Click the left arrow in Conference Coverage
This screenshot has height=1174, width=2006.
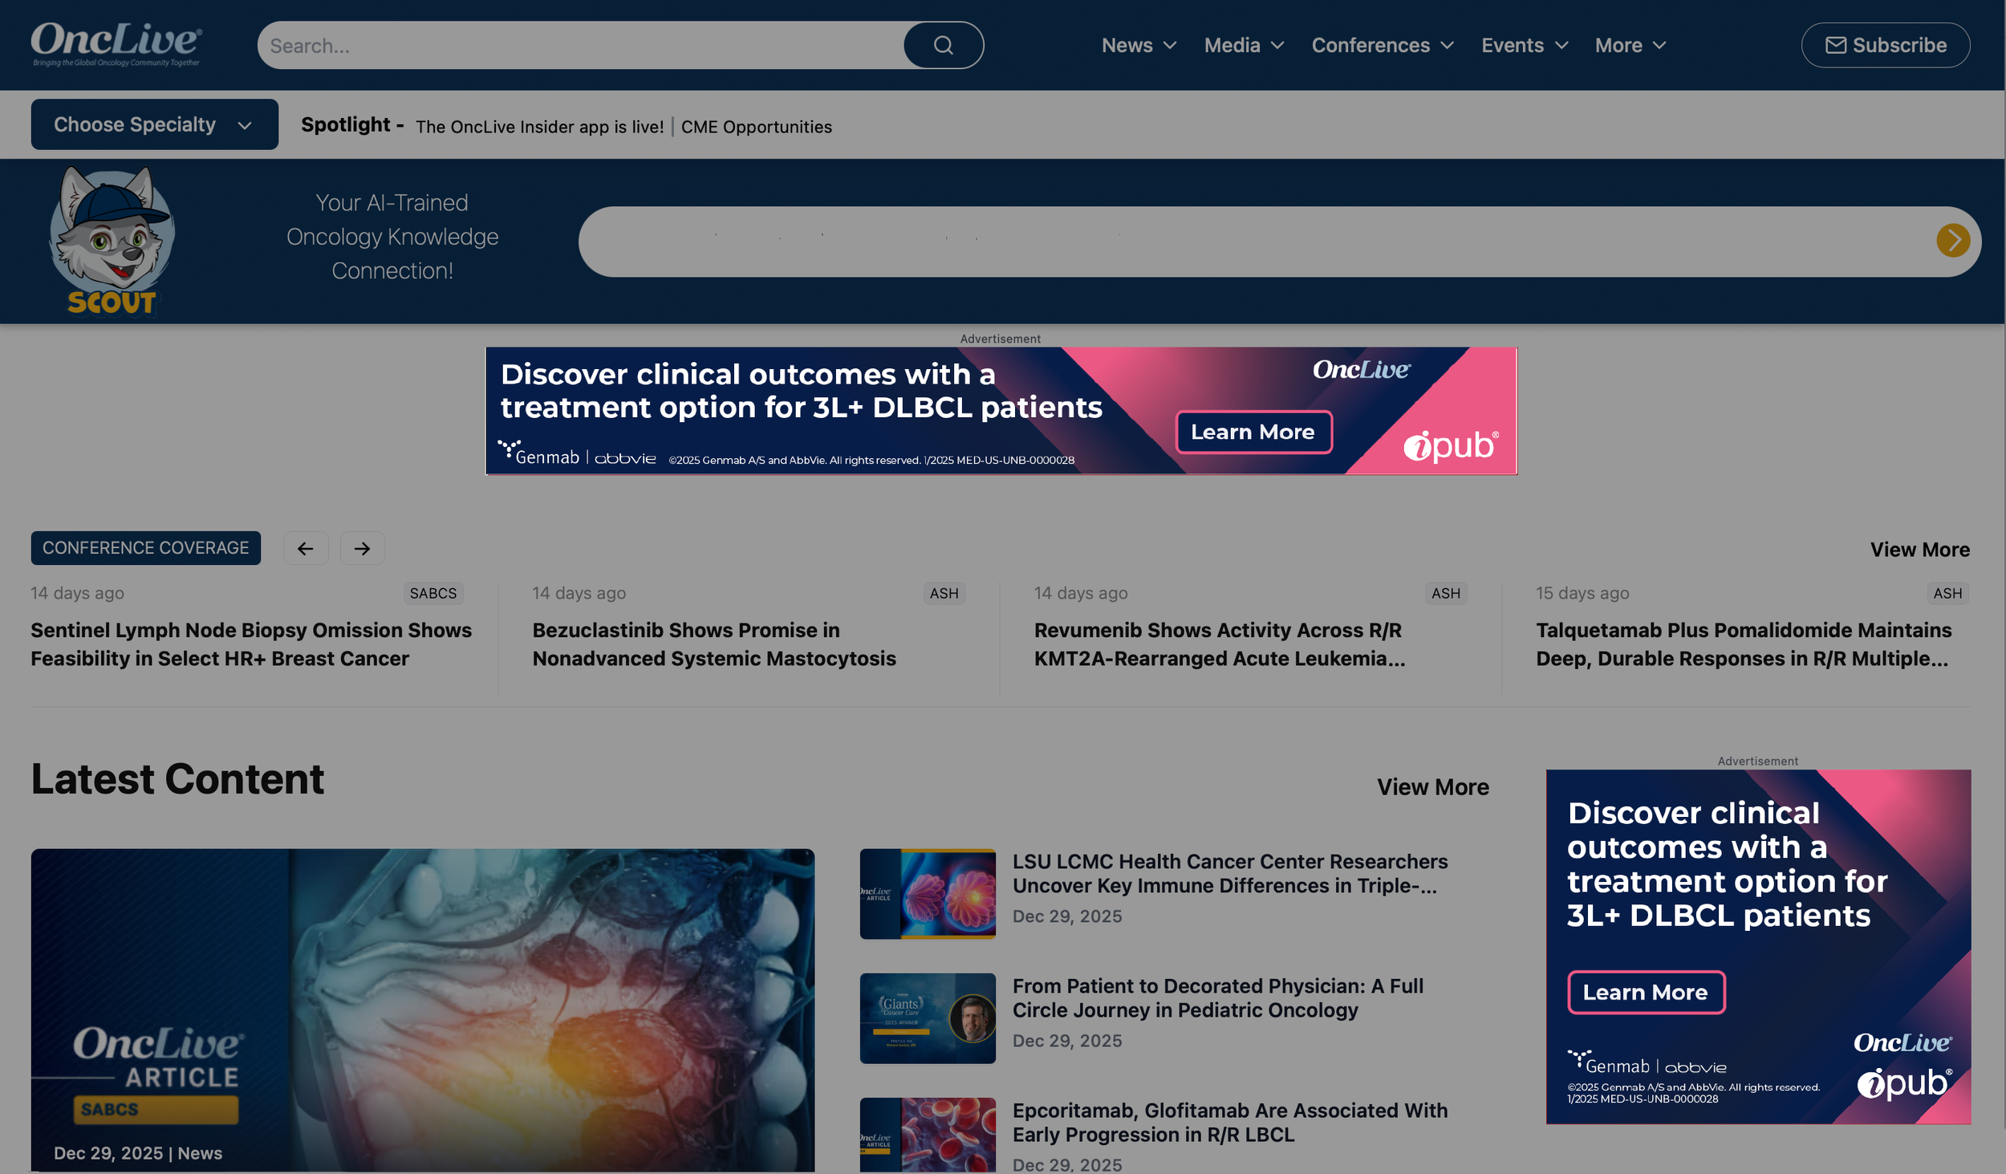(x=306, y=548)
